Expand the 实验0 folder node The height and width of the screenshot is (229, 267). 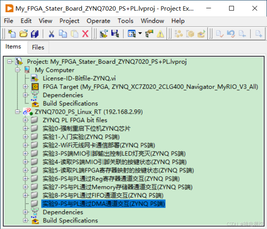(x=25, y=128)
